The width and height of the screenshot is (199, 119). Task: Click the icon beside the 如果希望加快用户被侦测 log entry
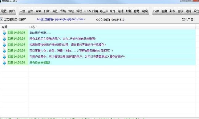4,44
